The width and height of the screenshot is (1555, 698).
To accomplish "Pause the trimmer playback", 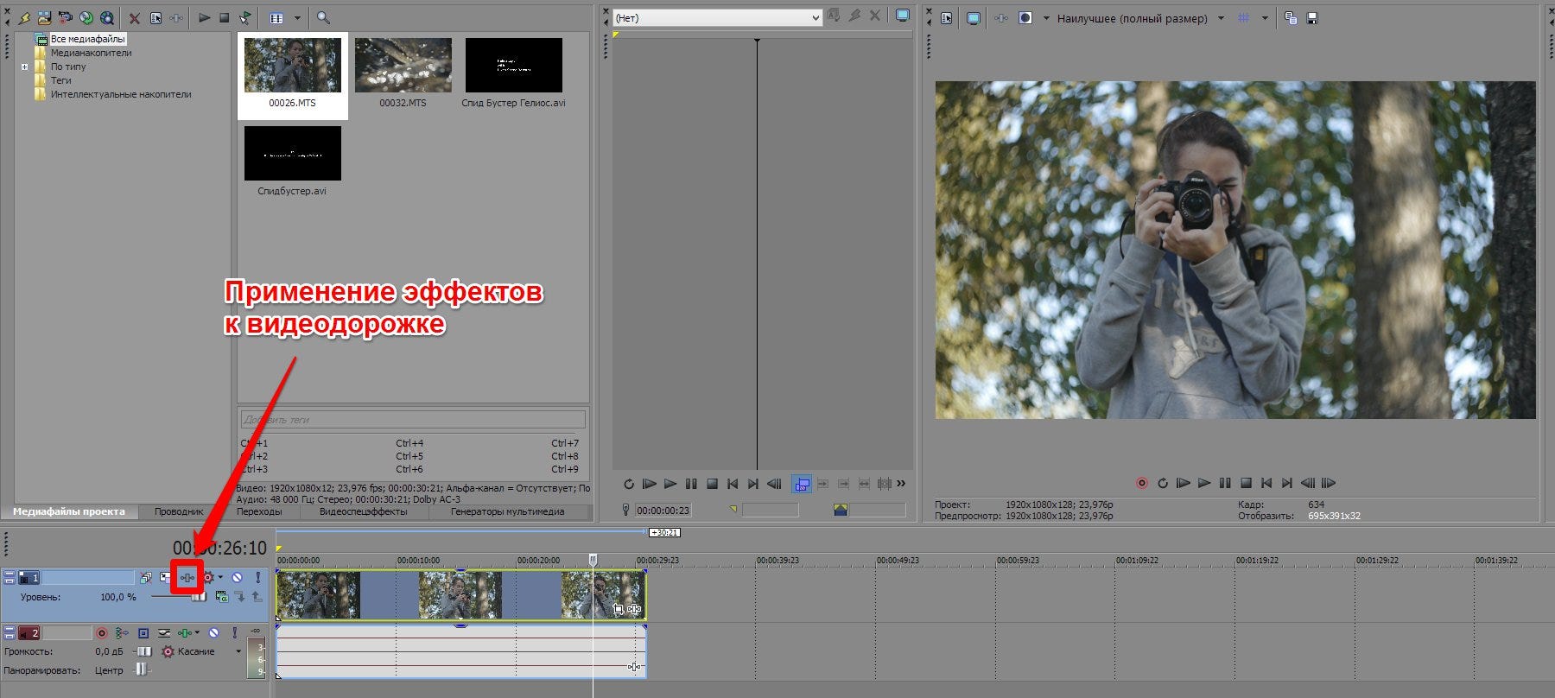I will 691,484.
